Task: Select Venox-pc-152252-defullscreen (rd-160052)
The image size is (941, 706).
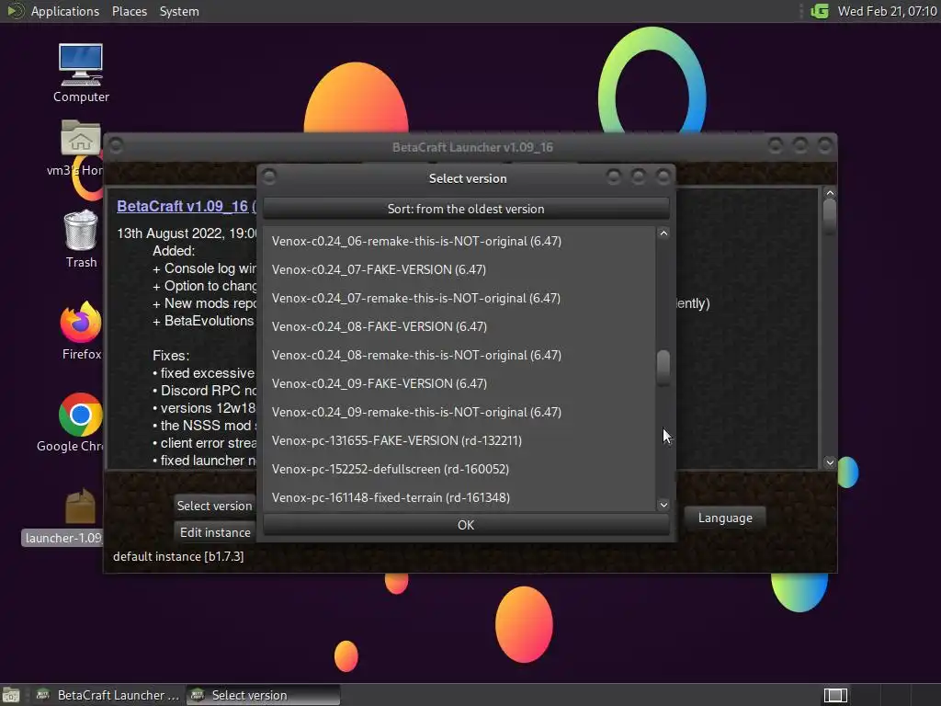Action: tap(459, 469)
